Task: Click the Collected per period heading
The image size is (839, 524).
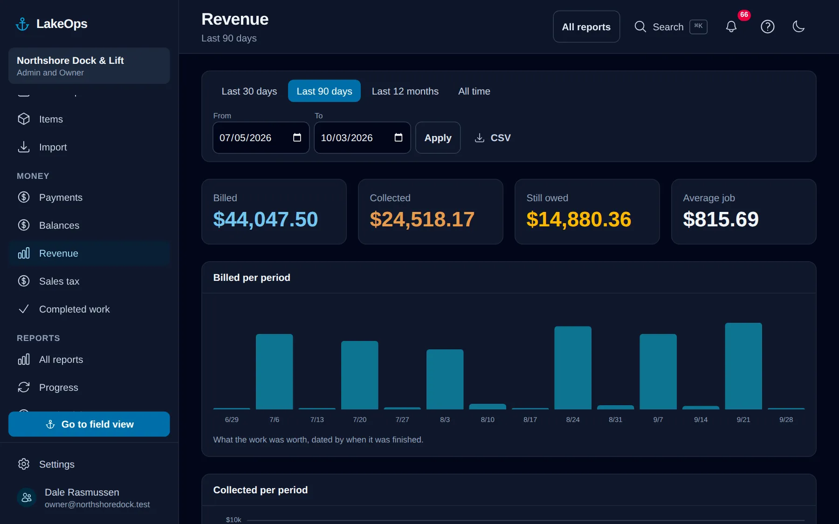Action: coord(261,490)
